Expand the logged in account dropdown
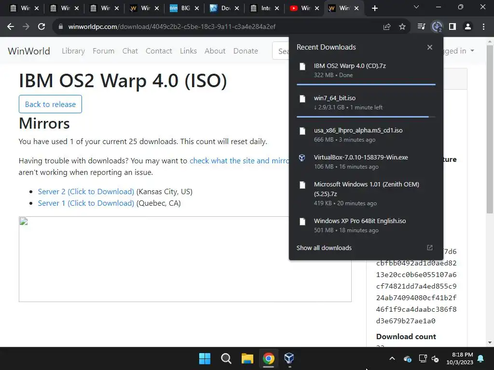 459,51
